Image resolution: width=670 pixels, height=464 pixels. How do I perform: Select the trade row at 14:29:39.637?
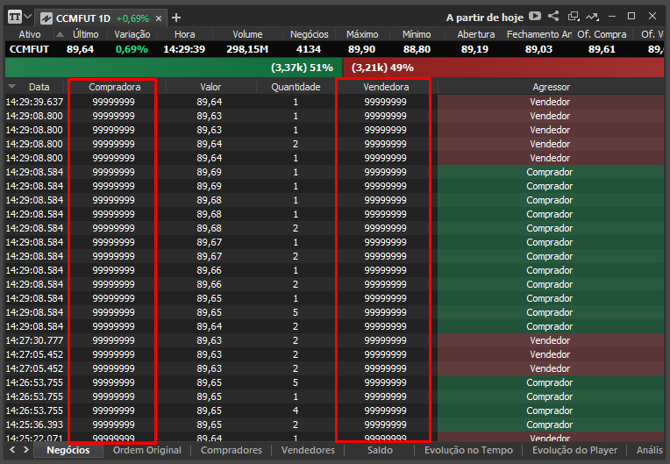point(335,102)
